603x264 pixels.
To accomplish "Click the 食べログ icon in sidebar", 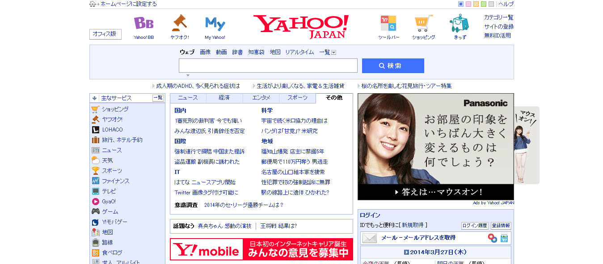I will (x=95, y=253).
